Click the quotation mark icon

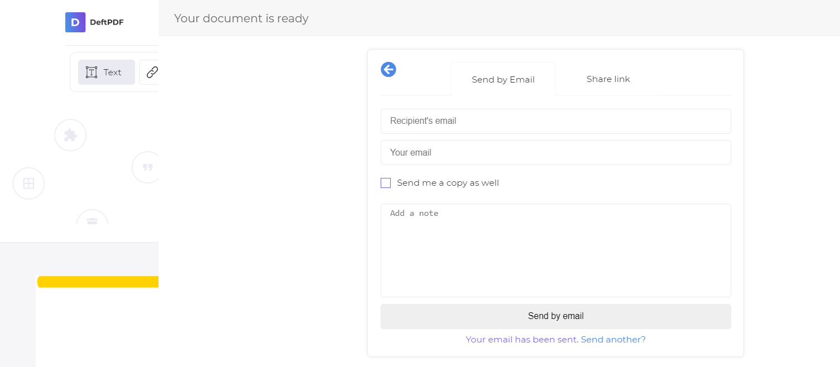(146, 167)
